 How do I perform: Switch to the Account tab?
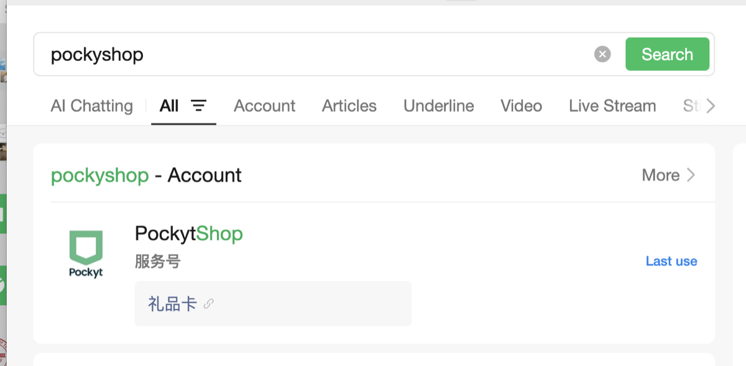pyautogui.click(x=265, y=106)
